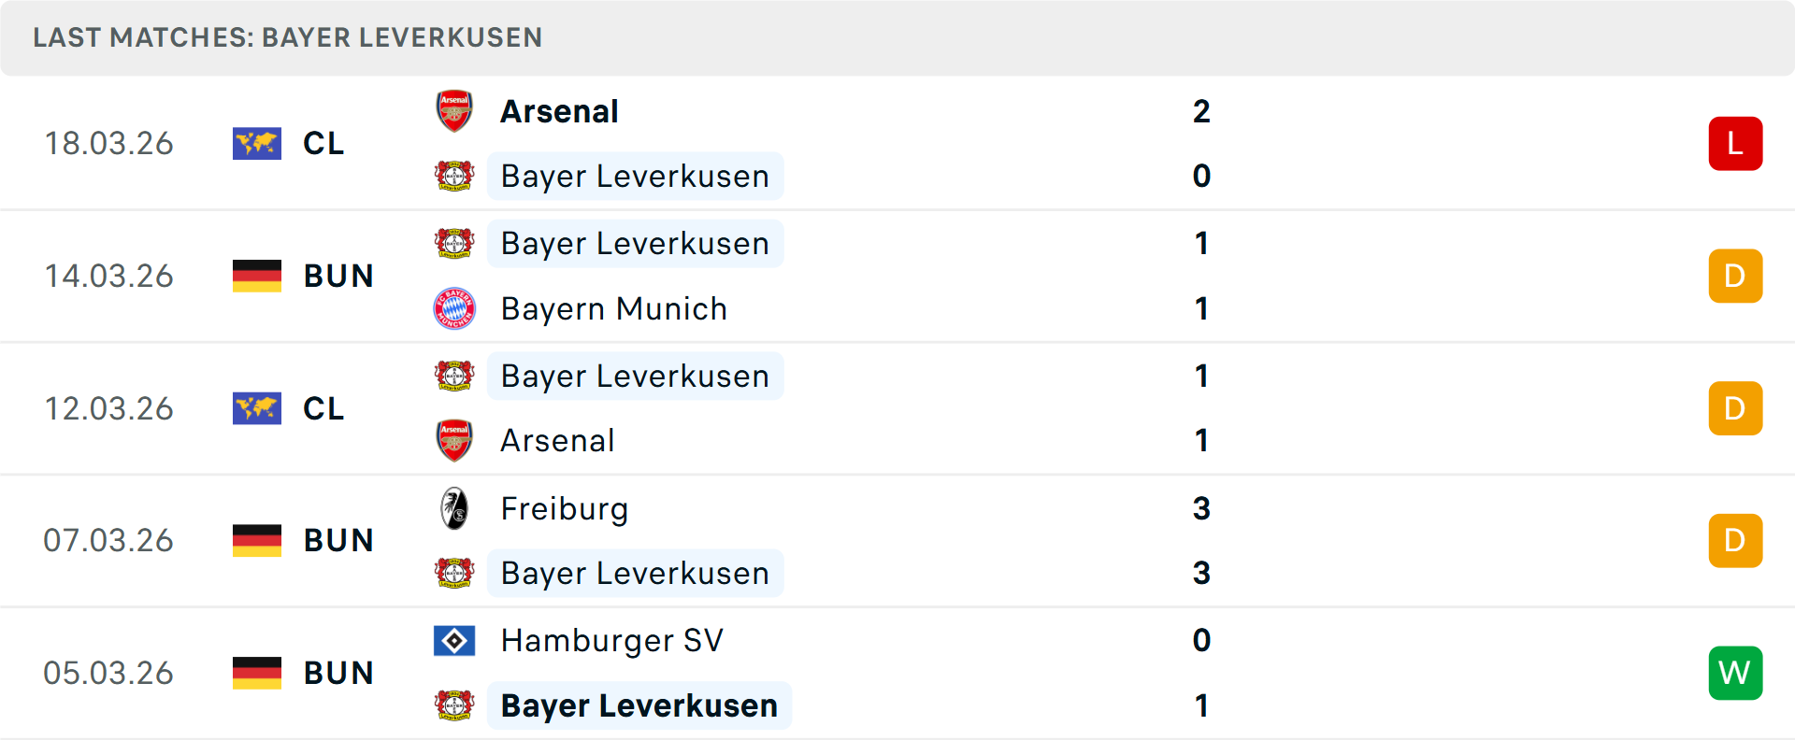The image size is (1795, 740).
Task: Click the Hamburger SV club logo
Action: (x=454, y=641)
